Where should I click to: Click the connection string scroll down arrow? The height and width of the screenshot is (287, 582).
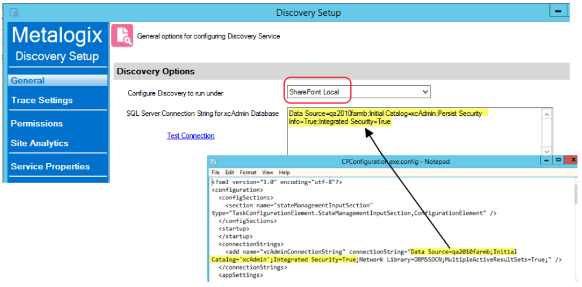546,151
